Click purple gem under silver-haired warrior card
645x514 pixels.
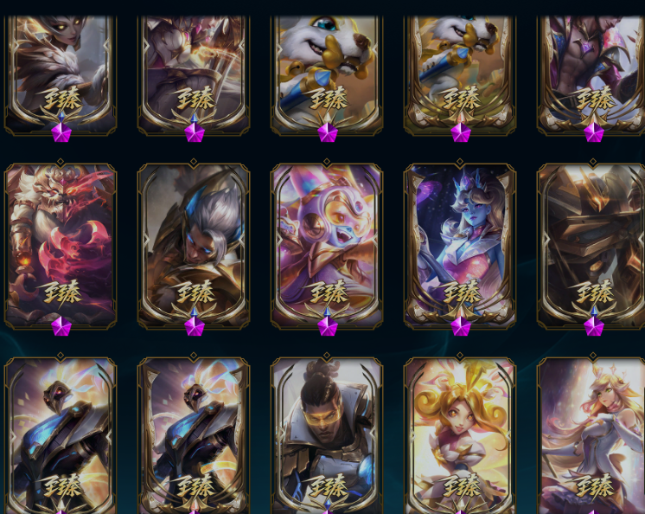coord(195,326)
